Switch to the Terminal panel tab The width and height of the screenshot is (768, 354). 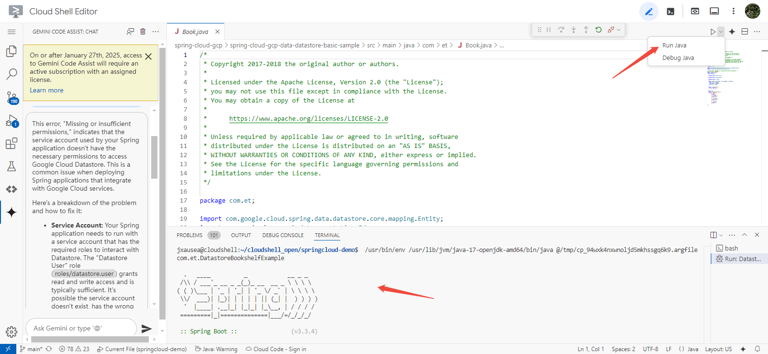[327, 235]
